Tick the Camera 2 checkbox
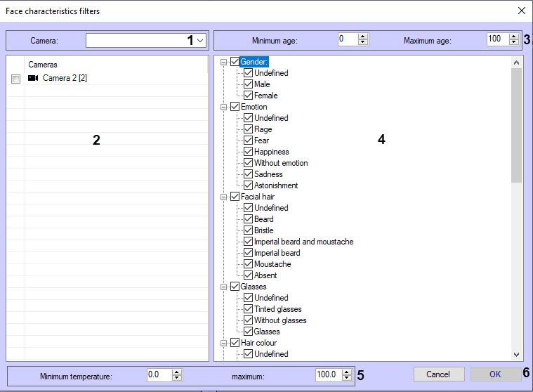 (15, 79)
